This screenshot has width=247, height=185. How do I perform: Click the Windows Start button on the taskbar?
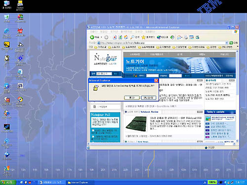pos(8,182)
